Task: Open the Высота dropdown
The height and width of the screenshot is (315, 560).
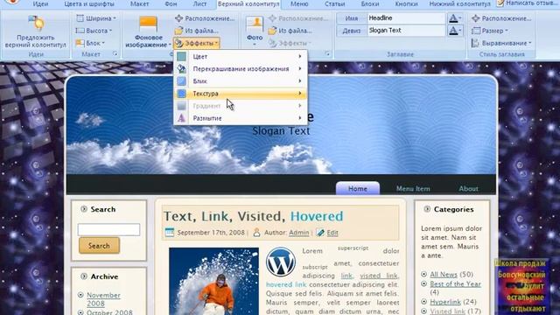Action: pyautogui.click(x=94, y=31)
